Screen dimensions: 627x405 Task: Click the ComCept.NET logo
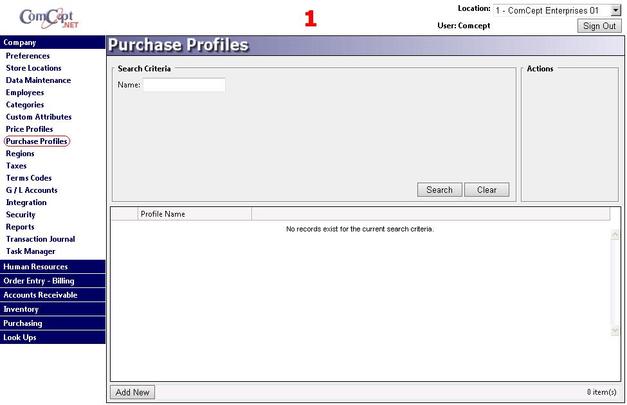tap(49, 17)
